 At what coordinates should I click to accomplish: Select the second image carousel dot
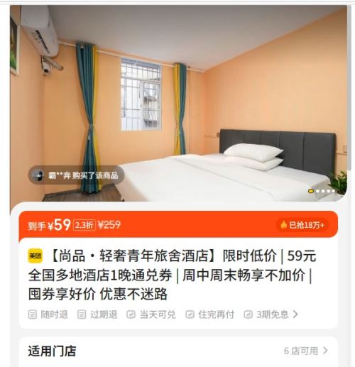click(x=317, y=191)
